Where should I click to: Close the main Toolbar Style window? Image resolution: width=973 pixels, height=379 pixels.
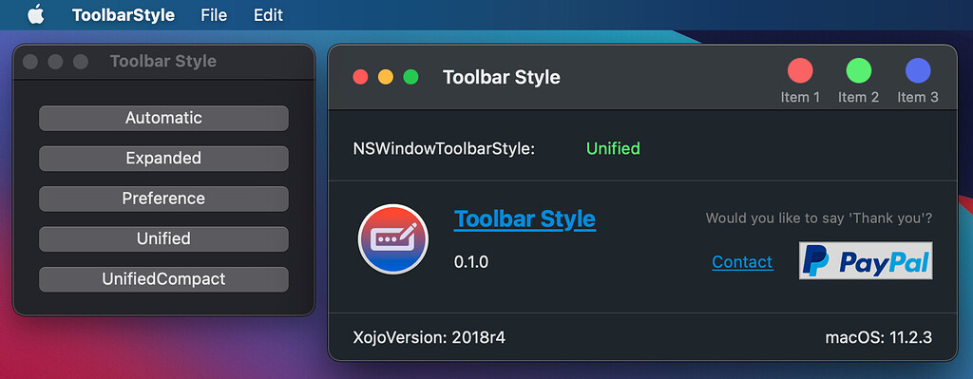(x=360, y=77)
